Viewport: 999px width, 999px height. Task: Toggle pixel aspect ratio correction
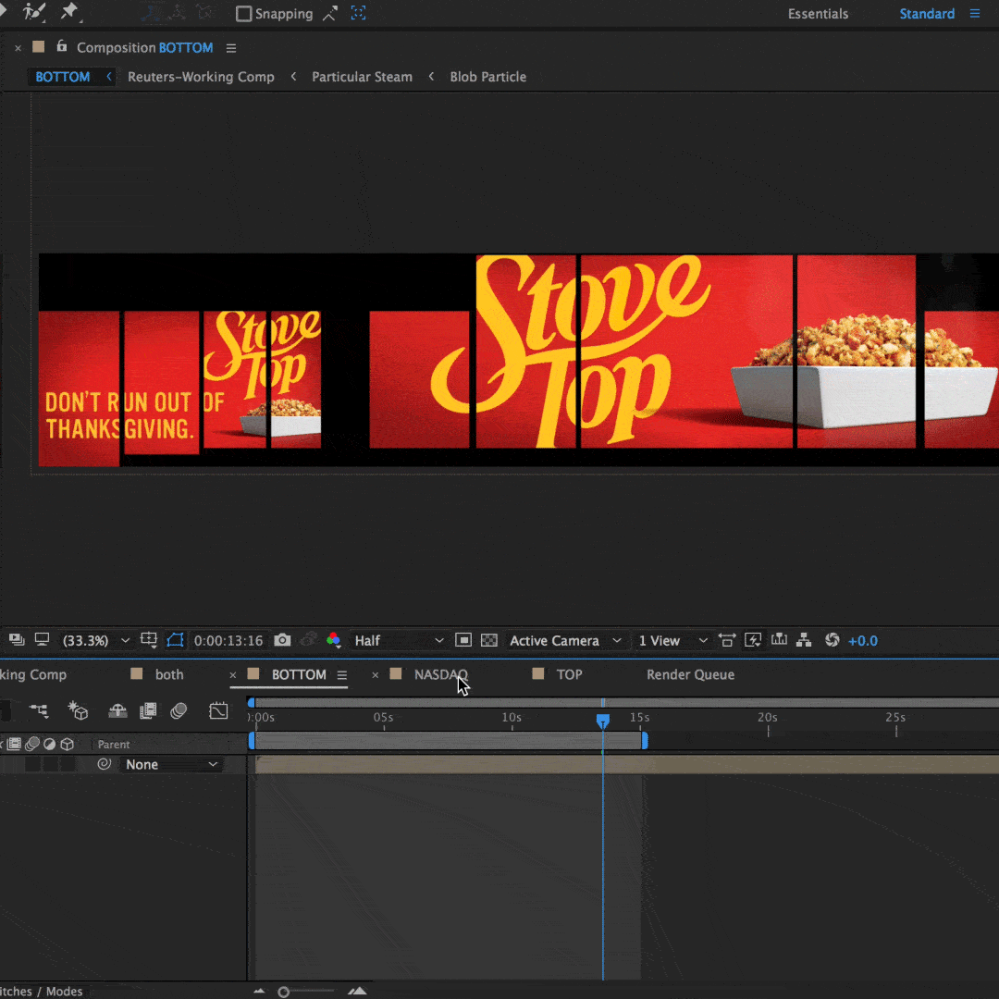coord(726,640)
